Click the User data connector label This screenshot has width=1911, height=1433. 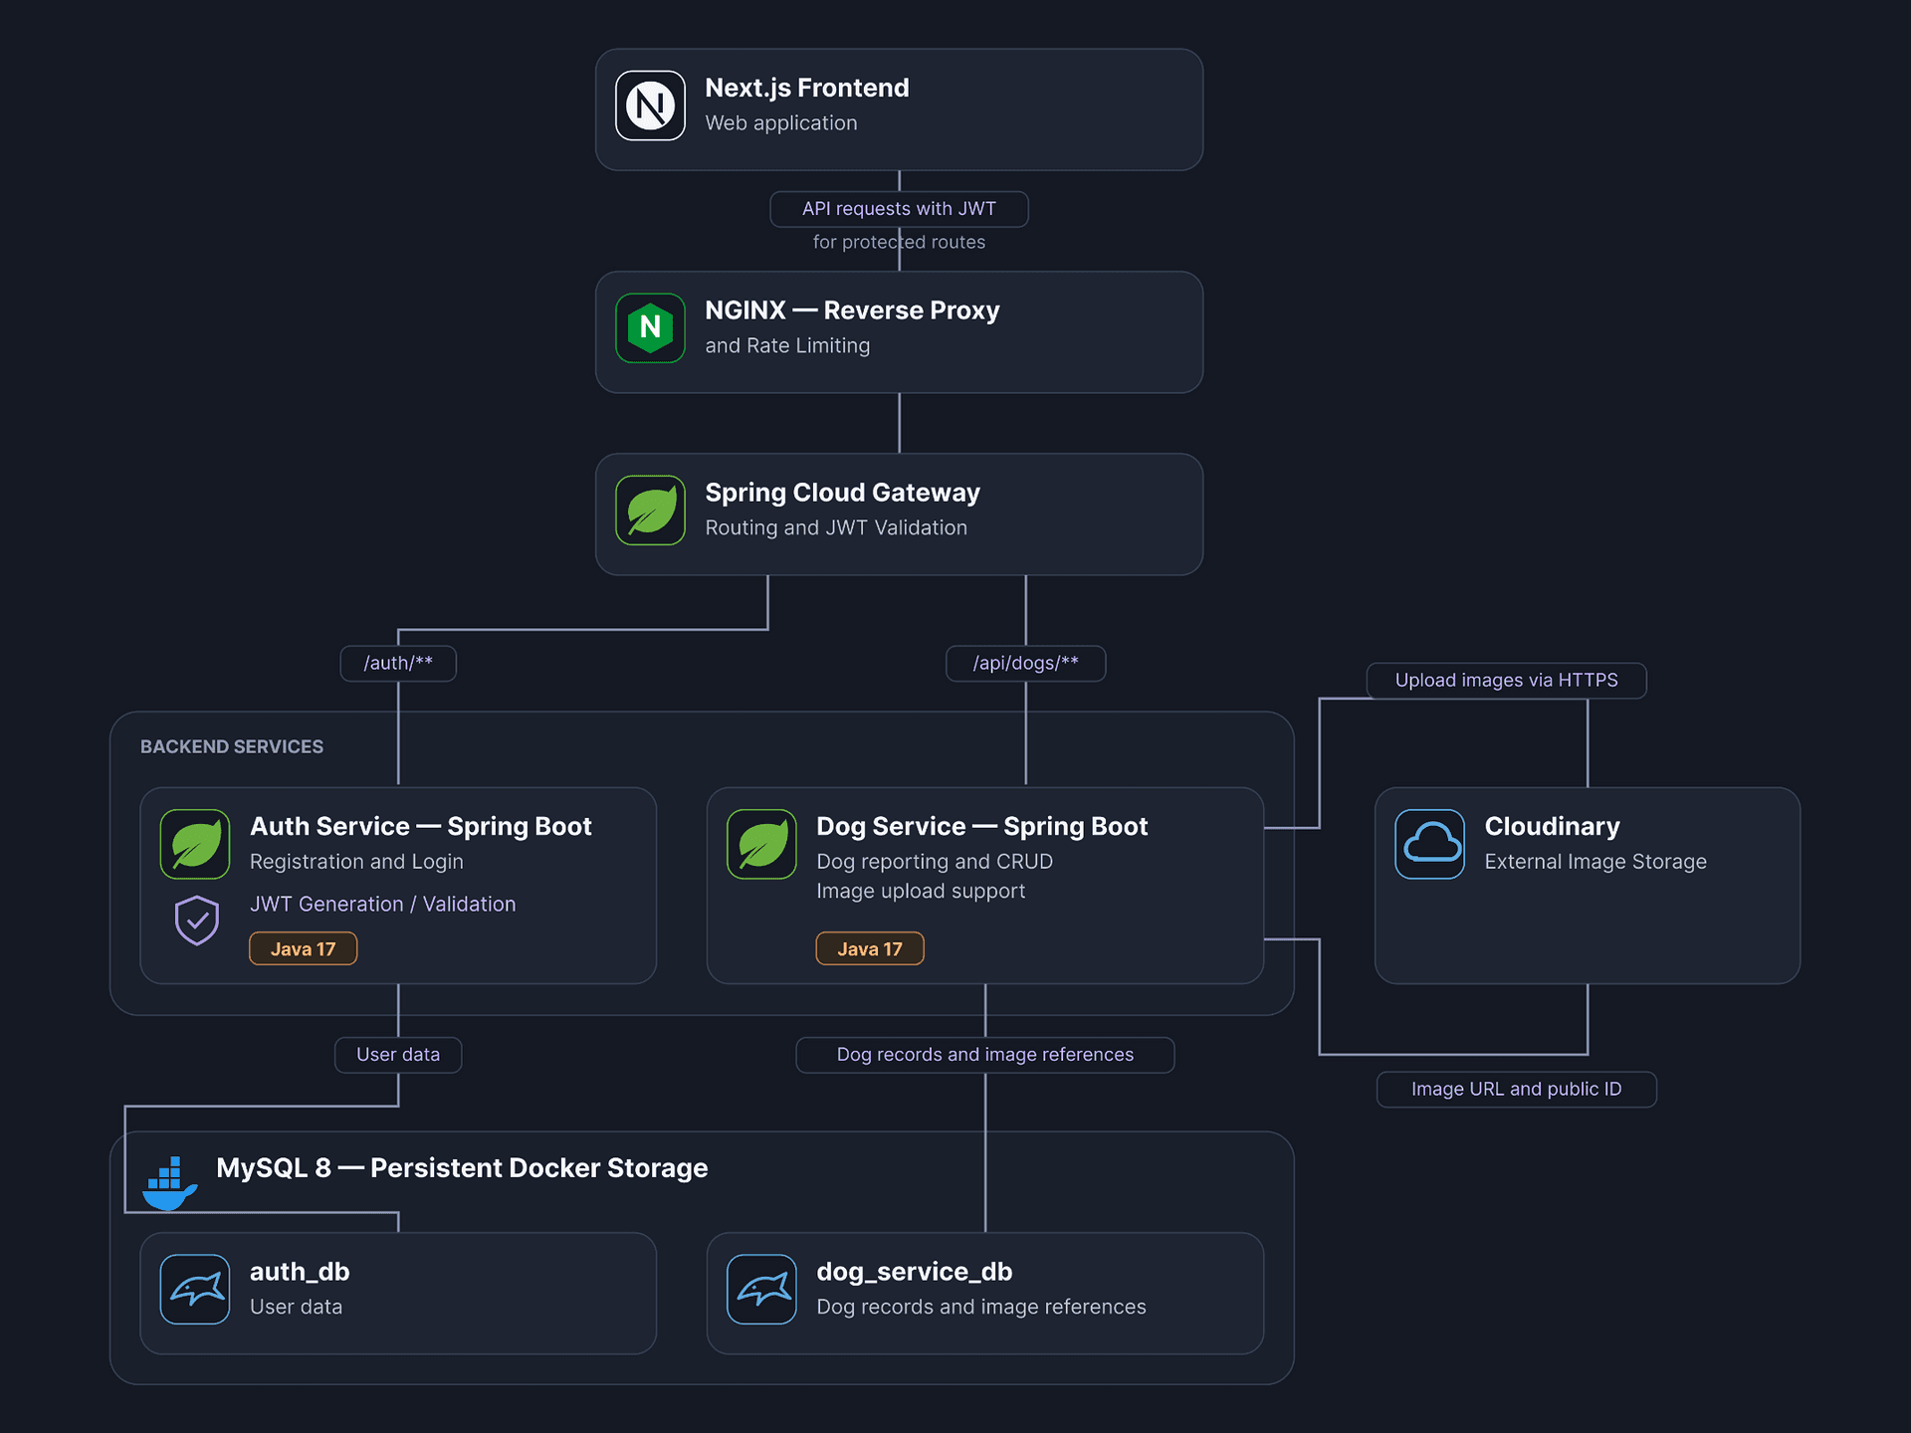[398, 1055]
